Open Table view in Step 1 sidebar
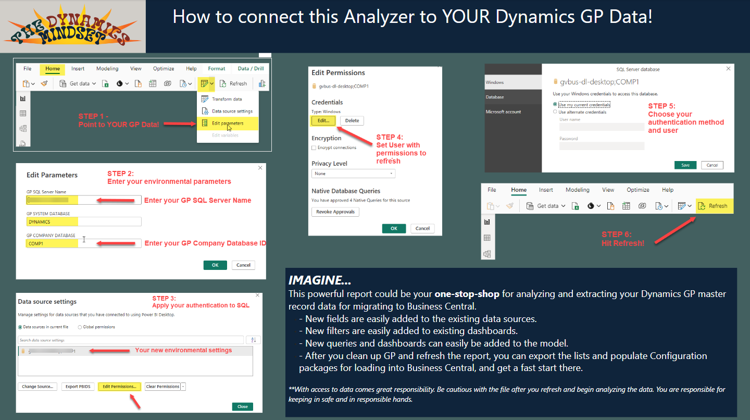 click(23, 114)
